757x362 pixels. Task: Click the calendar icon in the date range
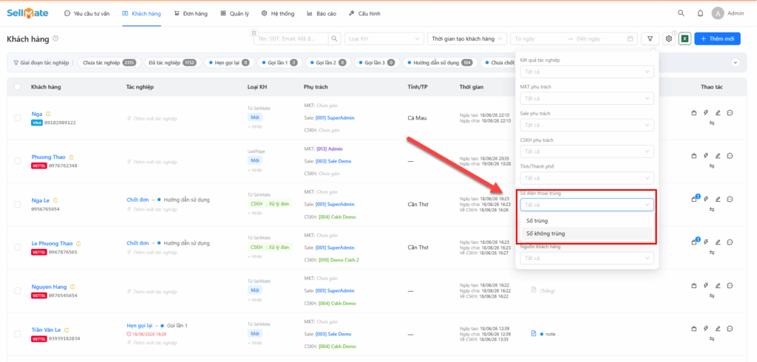pos(630,38)
